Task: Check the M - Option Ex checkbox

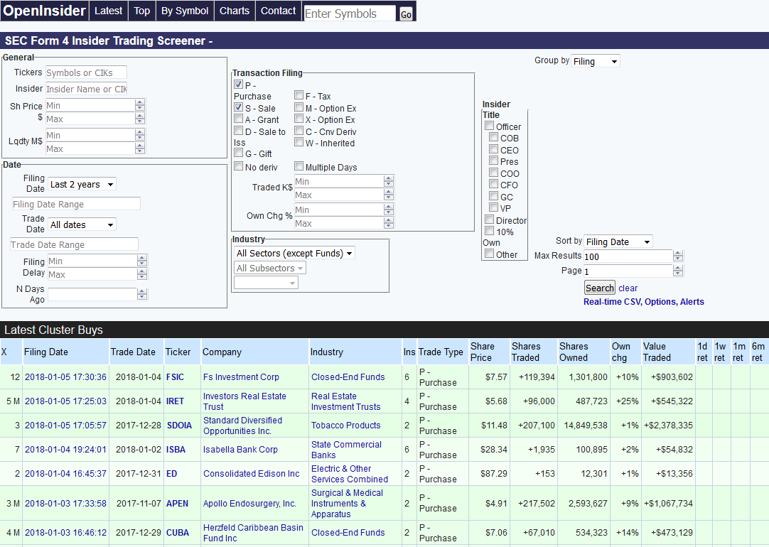Action: click(x=299, y=107)
